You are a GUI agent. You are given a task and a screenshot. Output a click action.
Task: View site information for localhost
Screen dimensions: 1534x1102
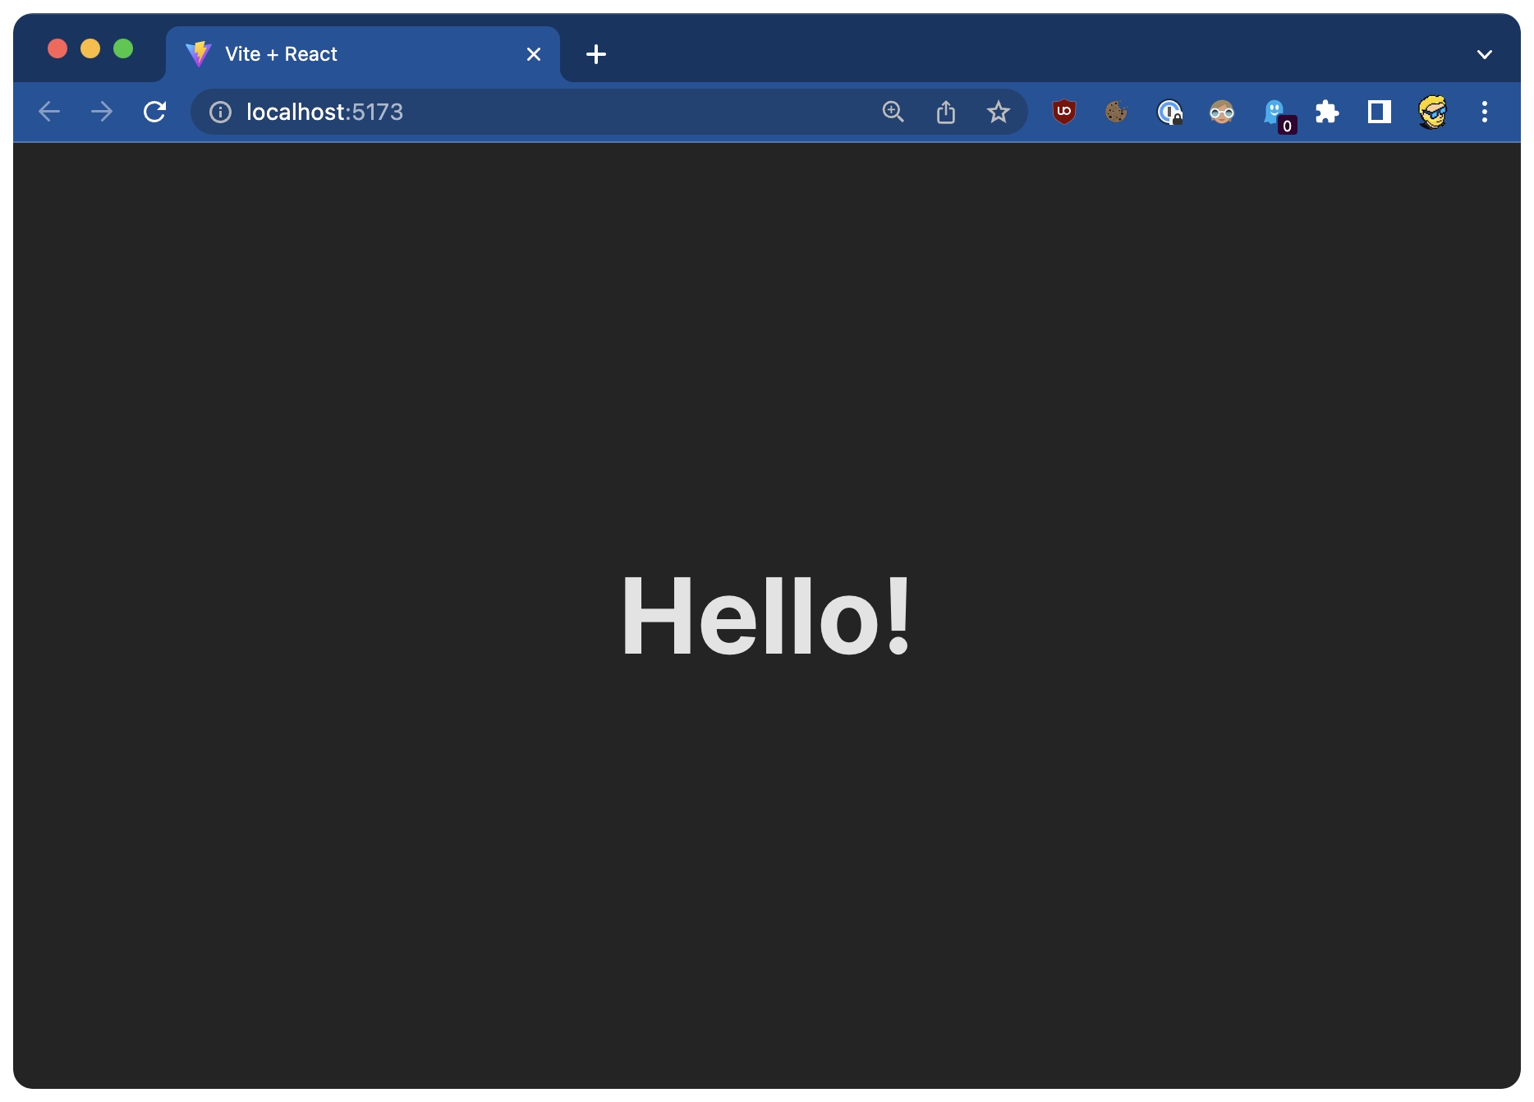pyautogui.click(x=220, y=112)
